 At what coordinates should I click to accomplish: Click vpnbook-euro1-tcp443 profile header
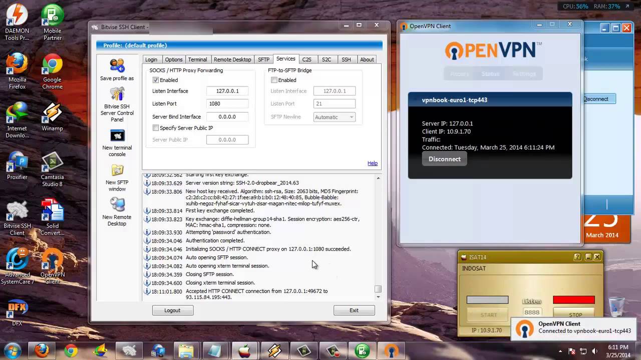point(490,99)
